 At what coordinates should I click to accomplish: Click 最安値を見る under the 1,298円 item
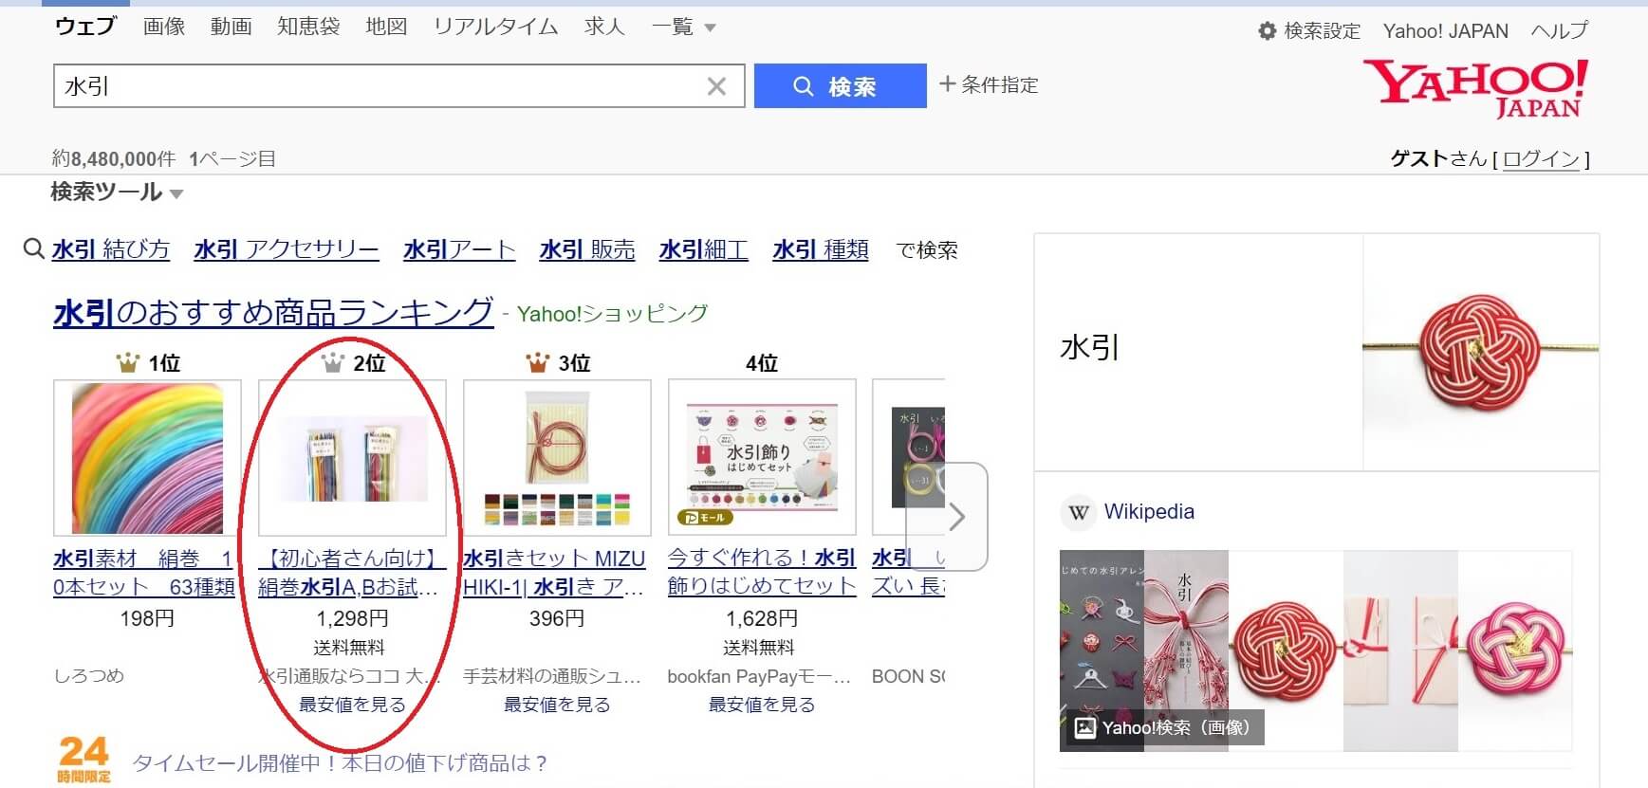[x=352, y=705]
